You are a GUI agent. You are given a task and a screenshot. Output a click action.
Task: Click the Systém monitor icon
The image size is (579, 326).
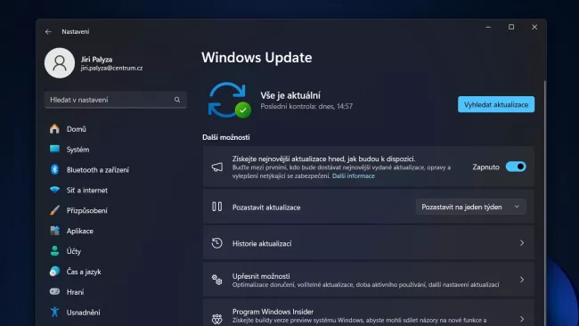click(x=54, y=149)
